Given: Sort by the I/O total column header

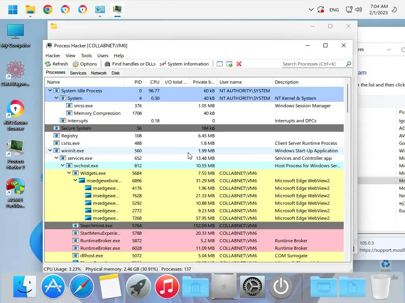Looking at the screenshot, I should 175,82.
